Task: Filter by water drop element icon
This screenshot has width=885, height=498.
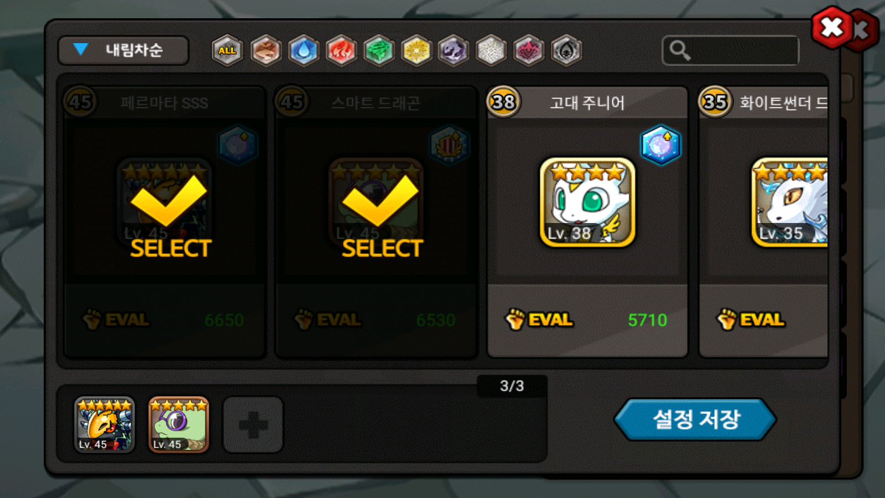Action: point(304,50)
